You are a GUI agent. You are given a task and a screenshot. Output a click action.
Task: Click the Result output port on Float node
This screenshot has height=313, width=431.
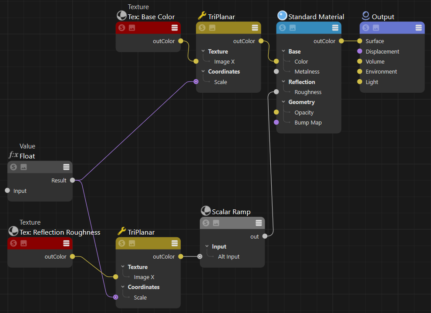click(x=72, y=180)
